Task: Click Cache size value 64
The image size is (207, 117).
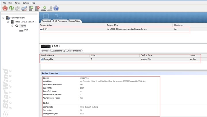Action: (81, 110)
